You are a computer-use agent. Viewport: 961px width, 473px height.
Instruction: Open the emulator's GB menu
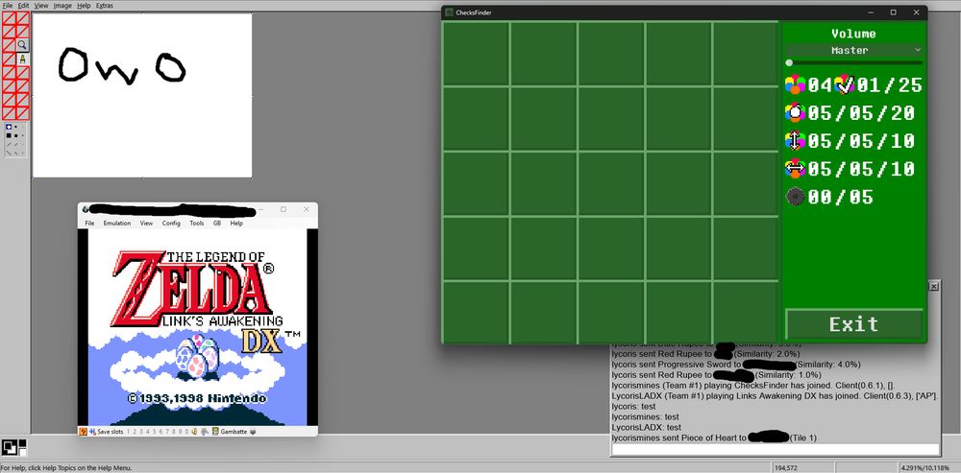tap(217, 224)
